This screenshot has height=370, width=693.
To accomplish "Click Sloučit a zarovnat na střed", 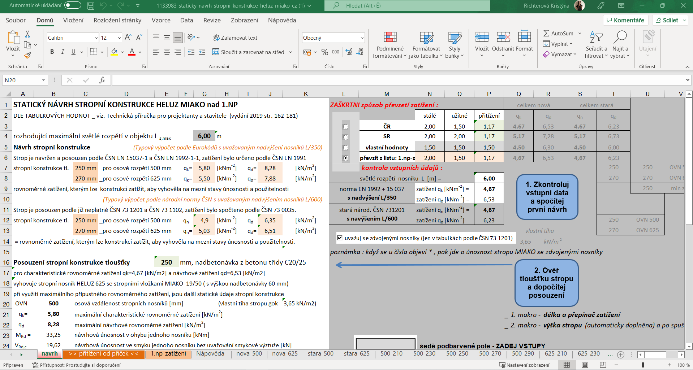I will pos(249,52).
